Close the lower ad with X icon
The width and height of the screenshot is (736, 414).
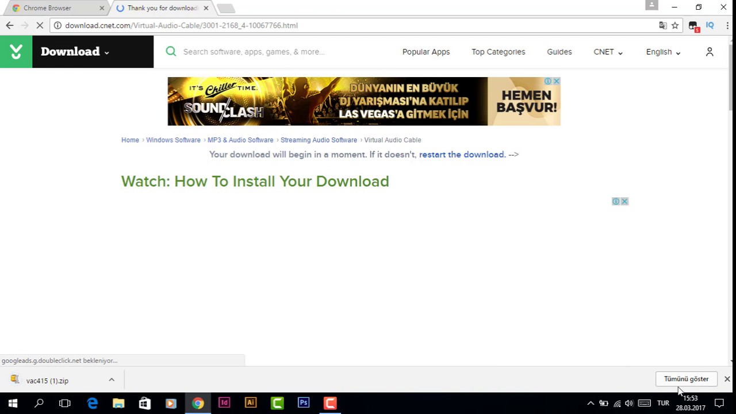(624, 201)
